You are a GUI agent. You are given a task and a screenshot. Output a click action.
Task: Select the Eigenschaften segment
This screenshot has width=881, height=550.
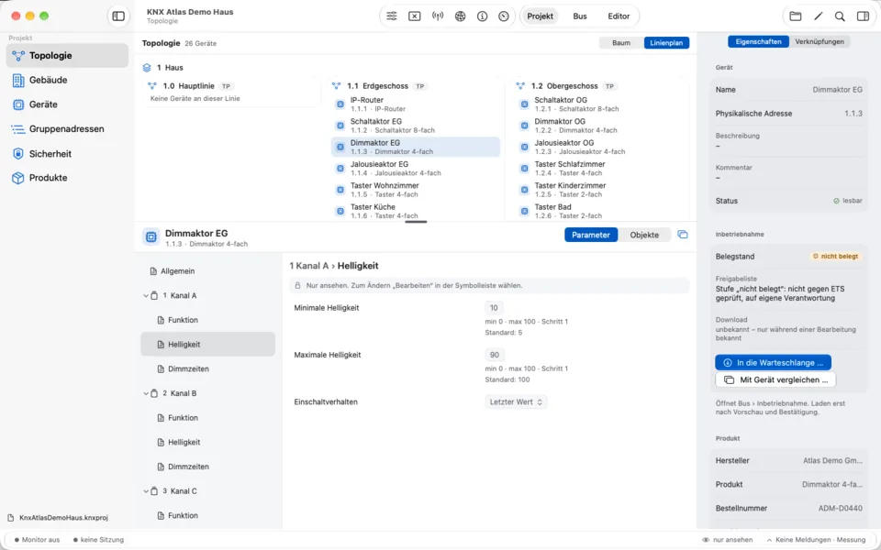tap(759, 42)
